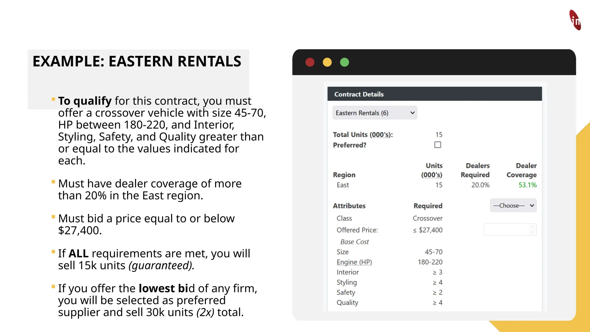The width and height of the screenshot is (590, 332).
Task: Tick the Preferred? checkbox
Action: (438, 145)
